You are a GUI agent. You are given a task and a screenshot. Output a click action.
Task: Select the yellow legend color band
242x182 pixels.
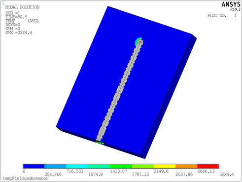[165, 166]
